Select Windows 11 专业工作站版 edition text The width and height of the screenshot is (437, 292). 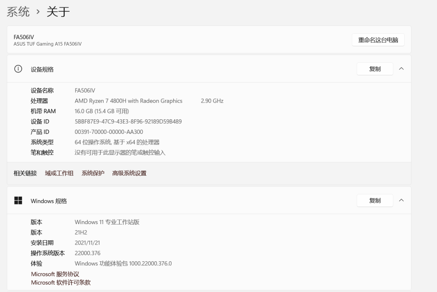point(107,222)
